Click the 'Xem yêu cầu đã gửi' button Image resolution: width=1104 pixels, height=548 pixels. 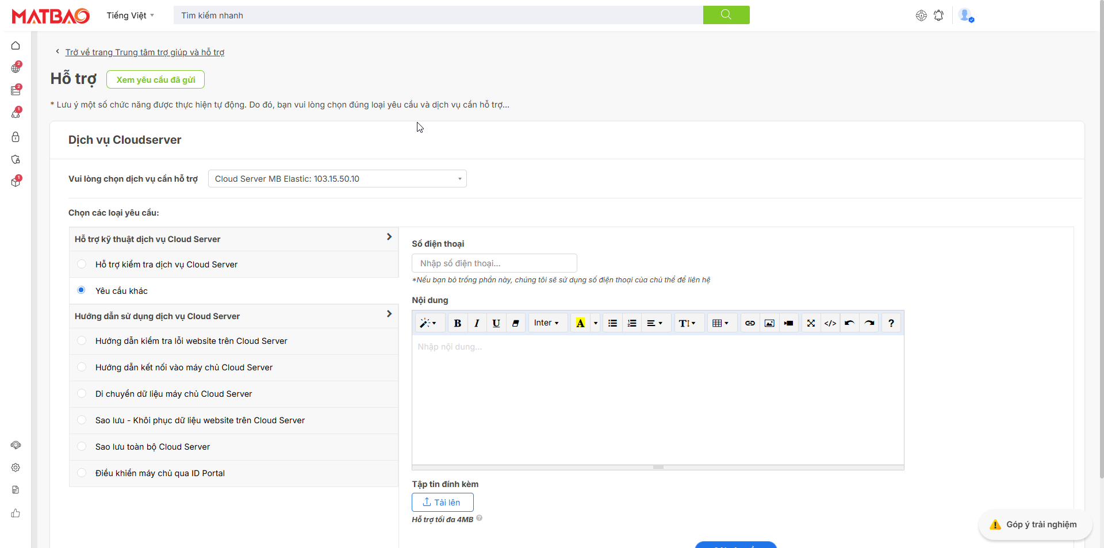pyautogui.click(x=155, y=80)
